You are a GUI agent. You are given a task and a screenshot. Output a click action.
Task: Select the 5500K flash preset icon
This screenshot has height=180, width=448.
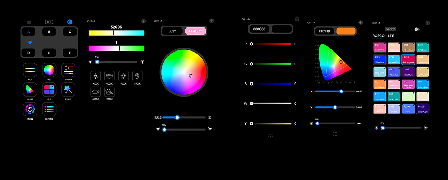137,76
